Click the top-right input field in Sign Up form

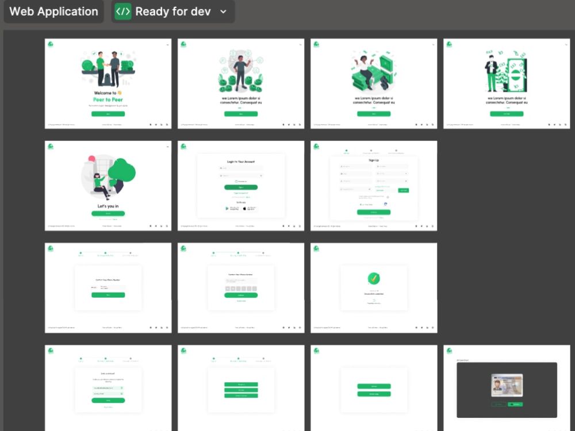pyautogui.click(x=392, y=167)
